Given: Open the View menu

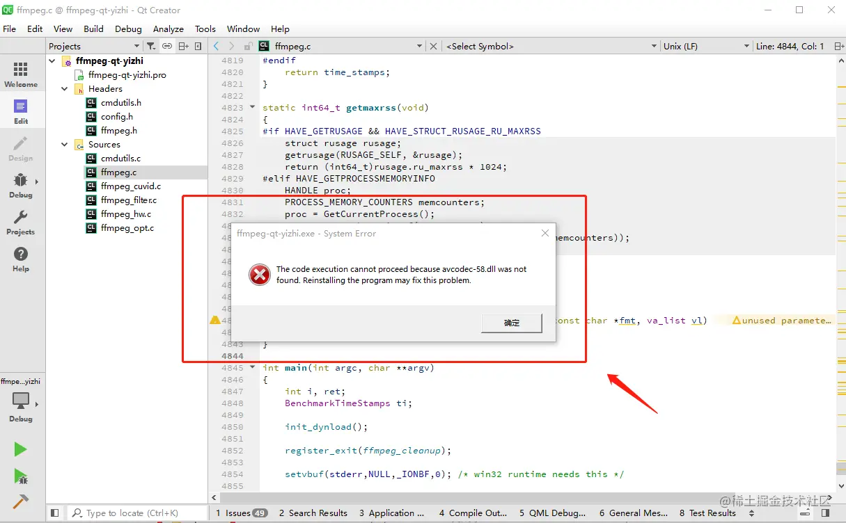Looking at the screenshot, I should click(63, 29).
